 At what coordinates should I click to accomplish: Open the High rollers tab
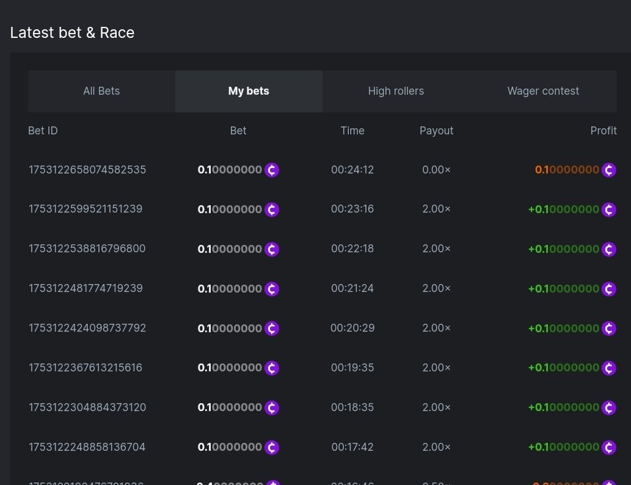tap(396, 91)
